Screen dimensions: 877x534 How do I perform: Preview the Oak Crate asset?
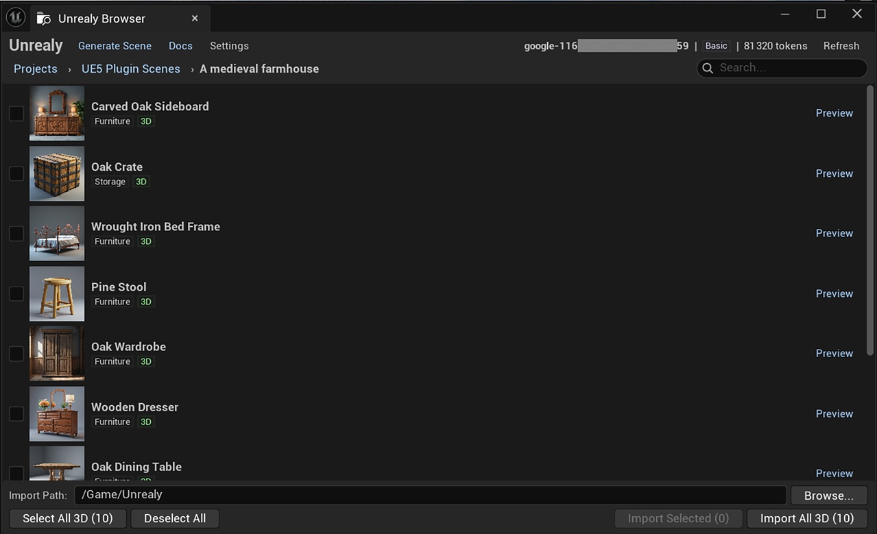pos(834,173)
